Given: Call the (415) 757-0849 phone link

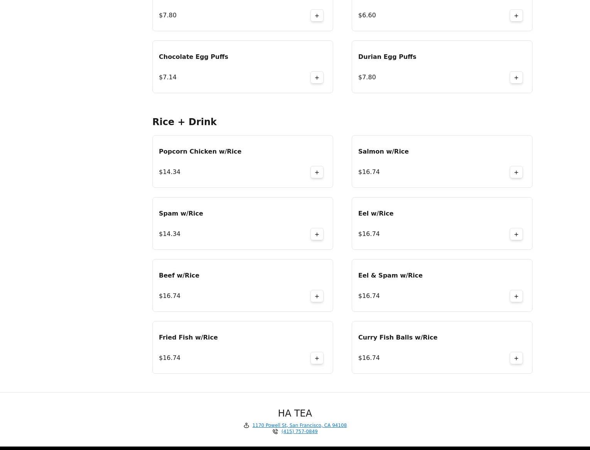Looking at the screenshot, I should [299, 432].
